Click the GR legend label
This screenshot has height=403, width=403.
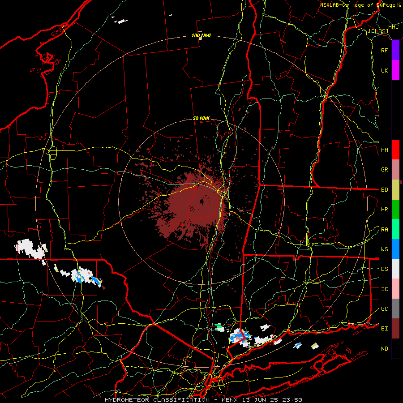click(384, 170)
